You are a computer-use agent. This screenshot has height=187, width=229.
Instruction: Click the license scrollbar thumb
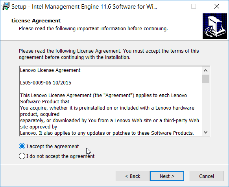(x=205, y=79)
